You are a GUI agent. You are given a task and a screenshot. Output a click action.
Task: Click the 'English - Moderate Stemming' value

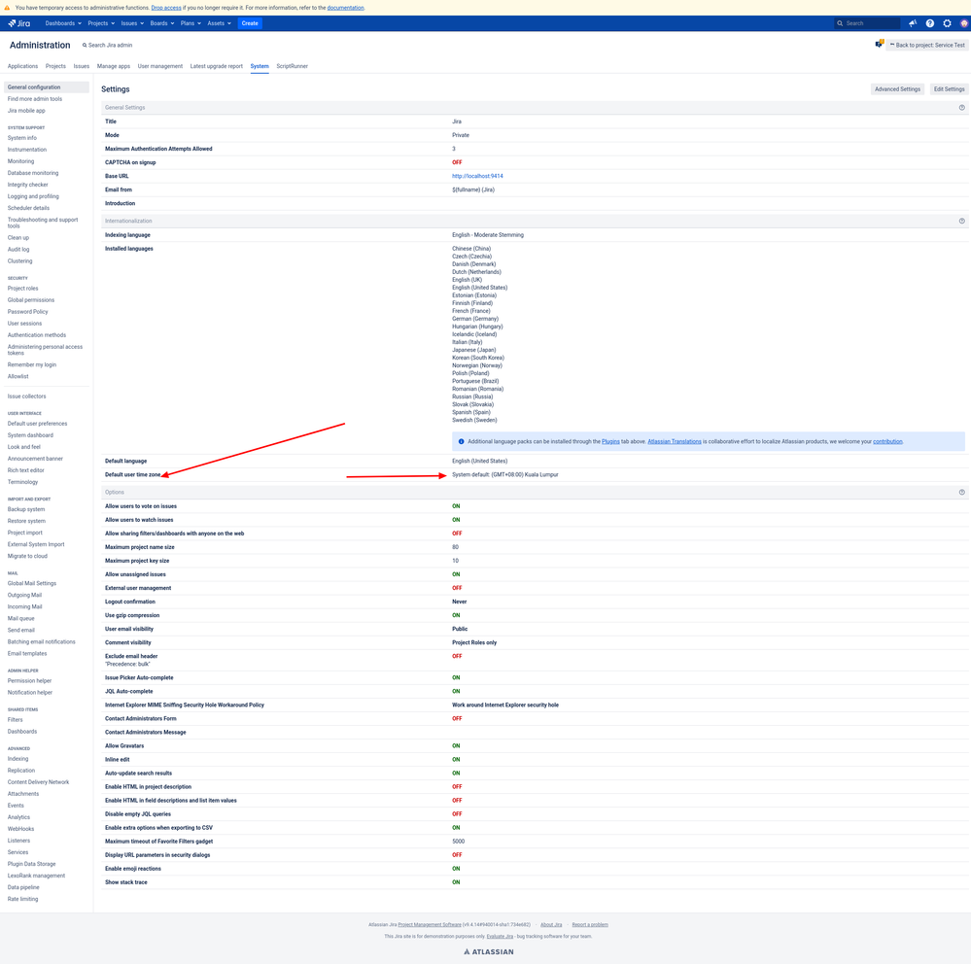488,235
